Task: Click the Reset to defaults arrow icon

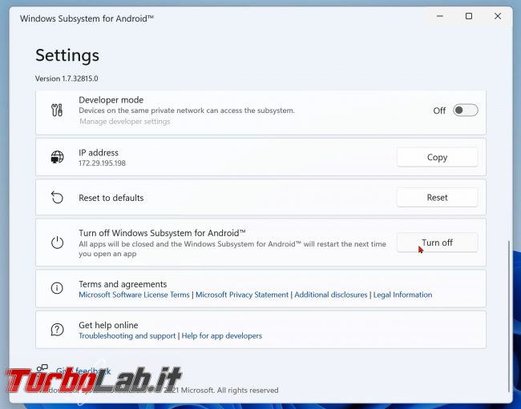Action: coord(57,198)
